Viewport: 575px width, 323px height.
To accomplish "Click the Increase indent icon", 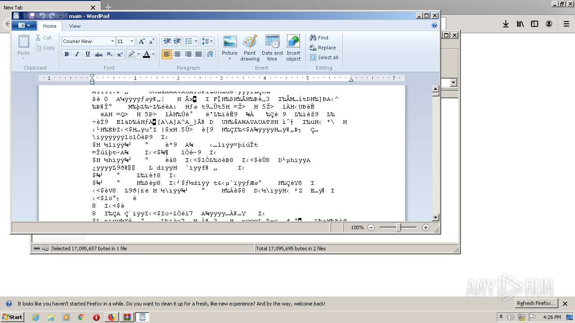I will coord(177,41).
